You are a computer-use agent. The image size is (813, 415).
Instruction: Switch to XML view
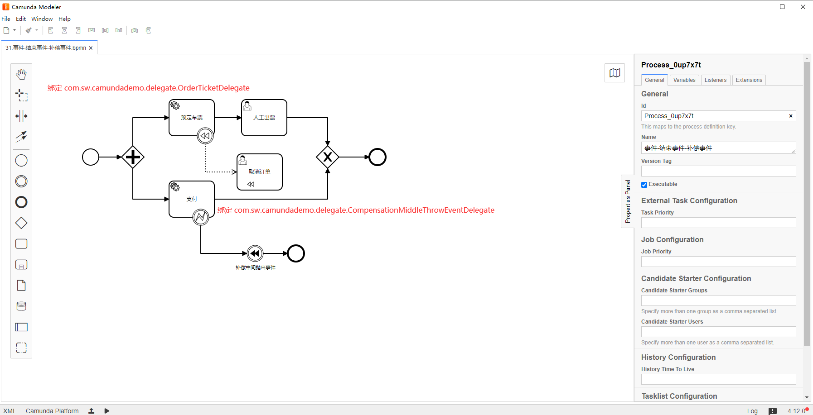[x=10, y=411]
